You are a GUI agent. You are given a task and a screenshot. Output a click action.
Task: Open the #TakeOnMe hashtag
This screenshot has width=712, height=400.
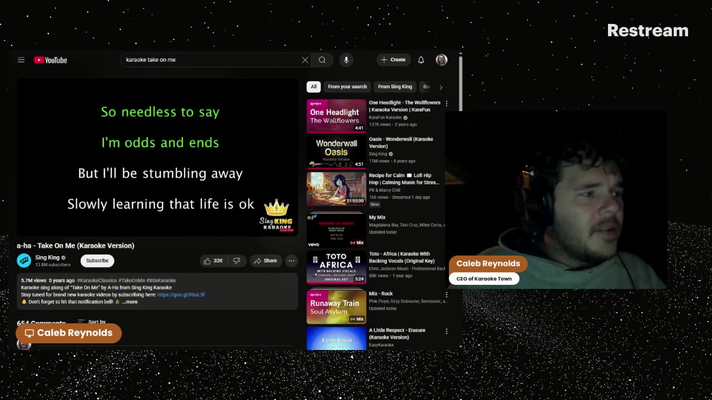[131, 281]
